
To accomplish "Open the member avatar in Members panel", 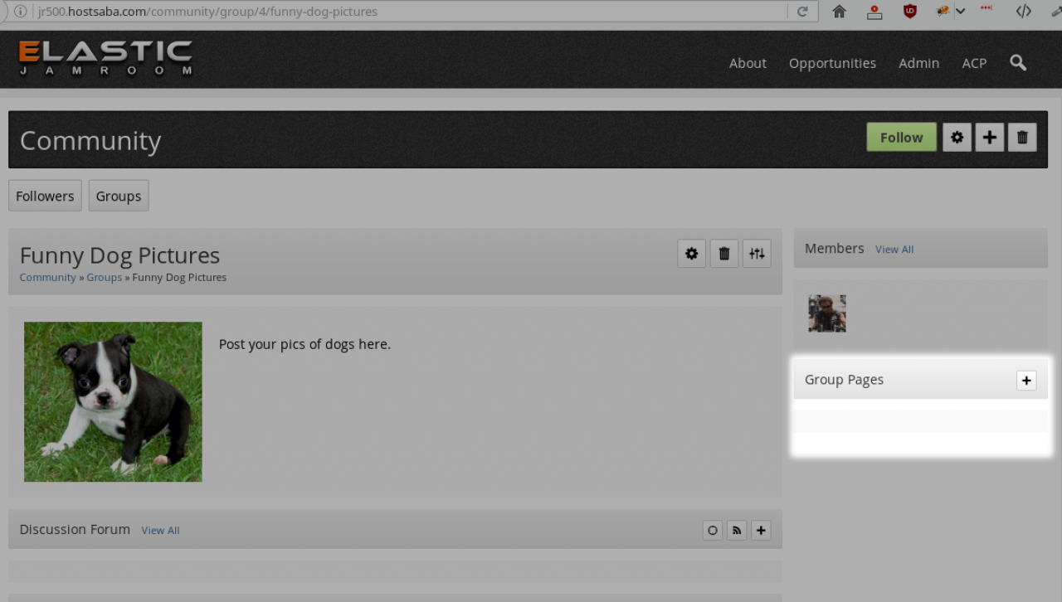I will (x=827, y=313).
